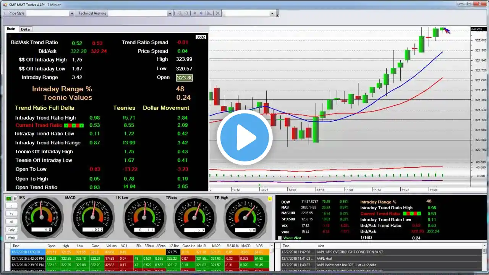
Task: Click the zoom in magnifier toolbar icon
Action: [180, 13]
